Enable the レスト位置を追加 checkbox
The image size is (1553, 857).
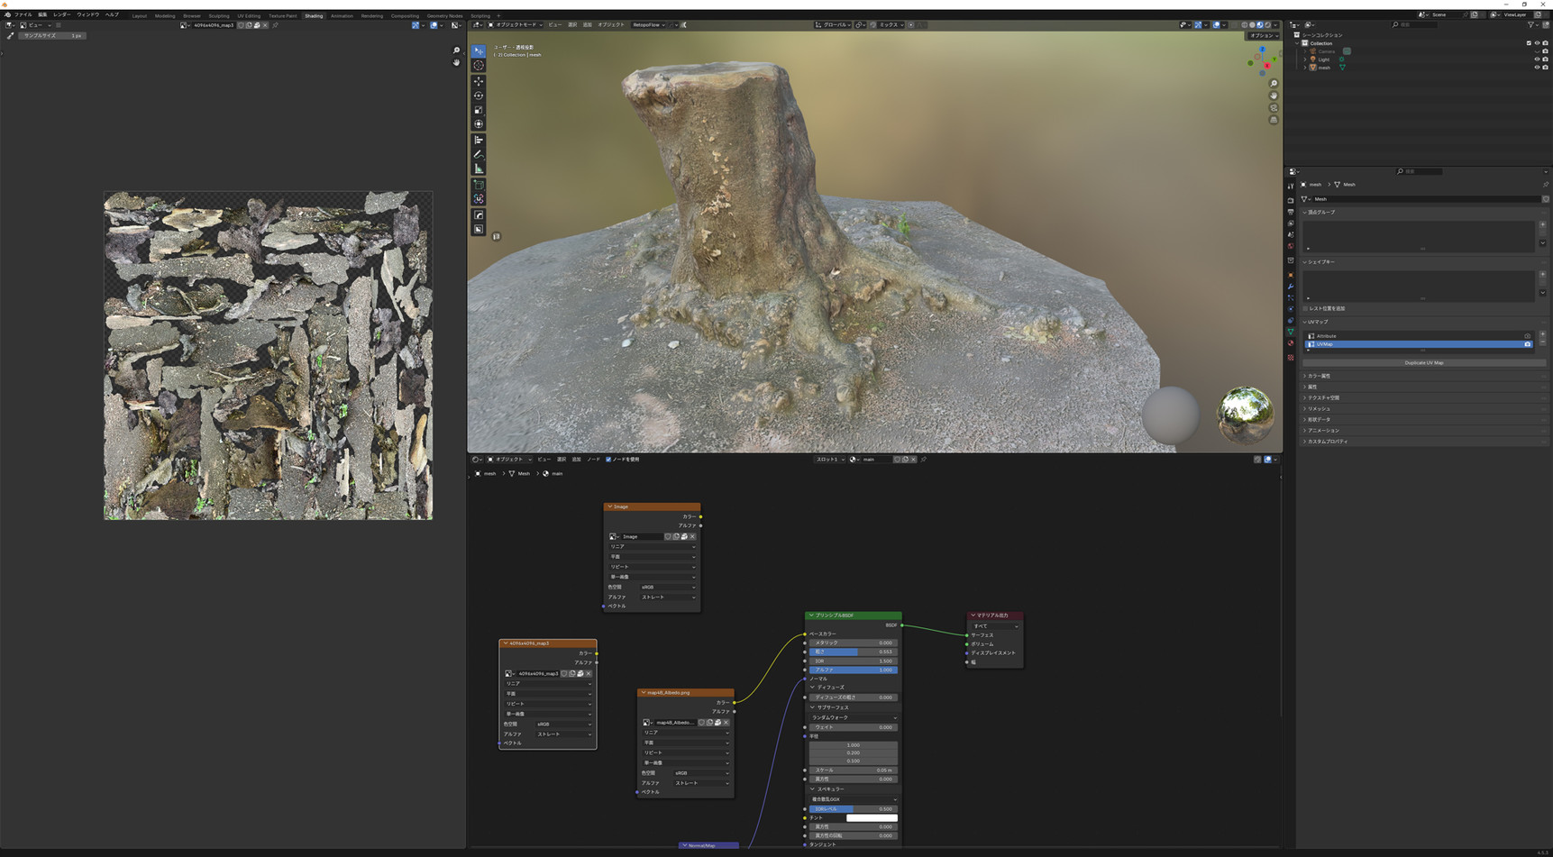(x=1305, y=308)
